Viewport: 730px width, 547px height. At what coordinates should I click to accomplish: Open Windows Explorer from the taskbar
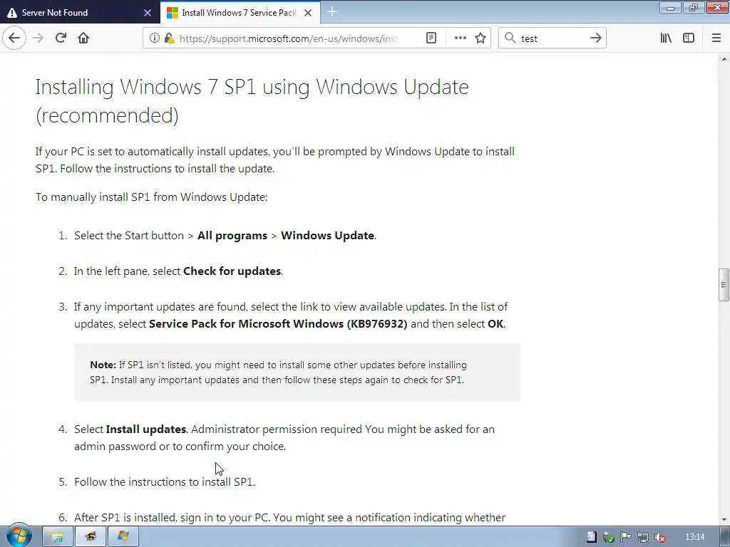[x=58, y=537]
